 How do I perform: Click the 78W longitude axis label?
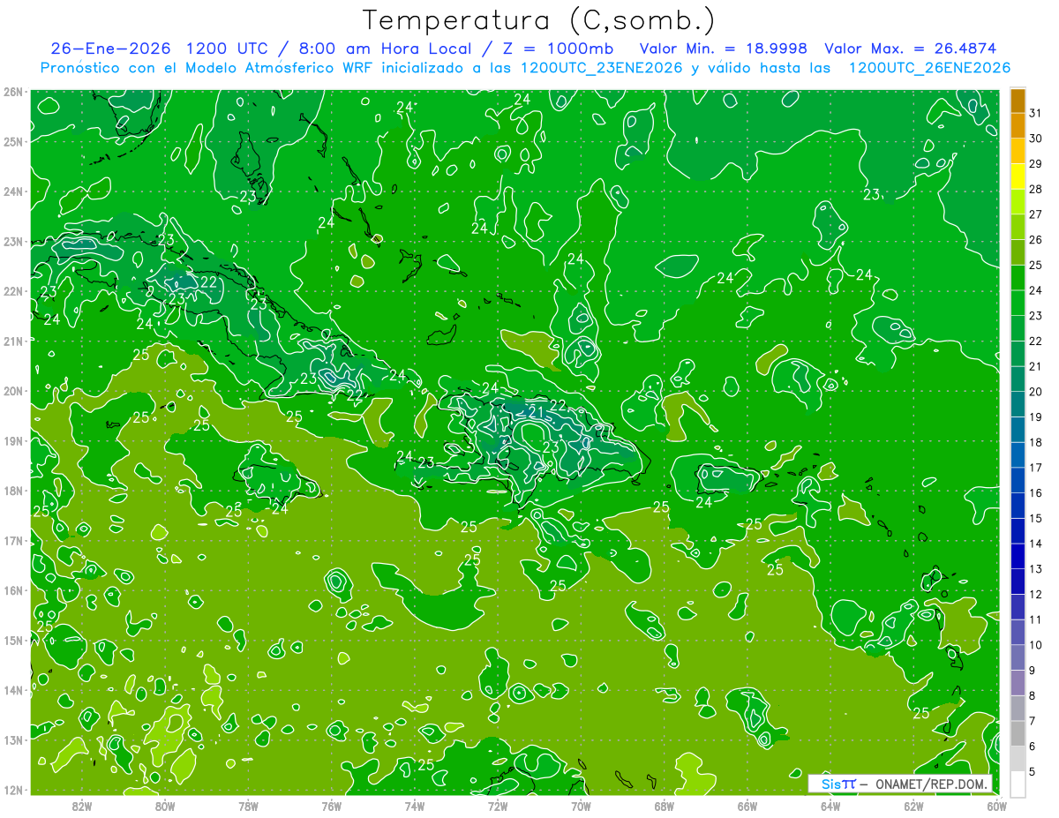point(249,806)
